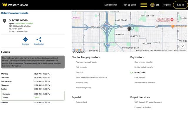Click the orange restaurant marker on map
Image resolution: width=188 pixels, height=117 pixels.
point(173,26)
